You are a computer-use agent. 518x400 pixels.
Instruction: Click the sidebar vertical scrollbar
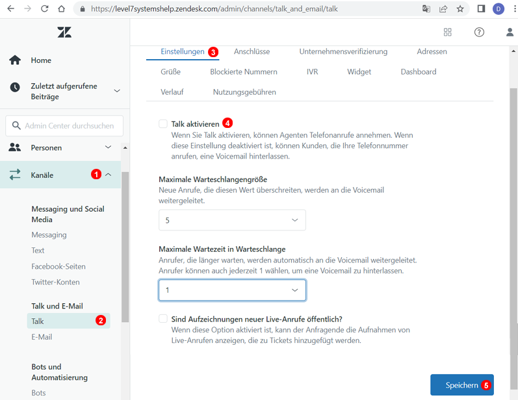[125, 247]
